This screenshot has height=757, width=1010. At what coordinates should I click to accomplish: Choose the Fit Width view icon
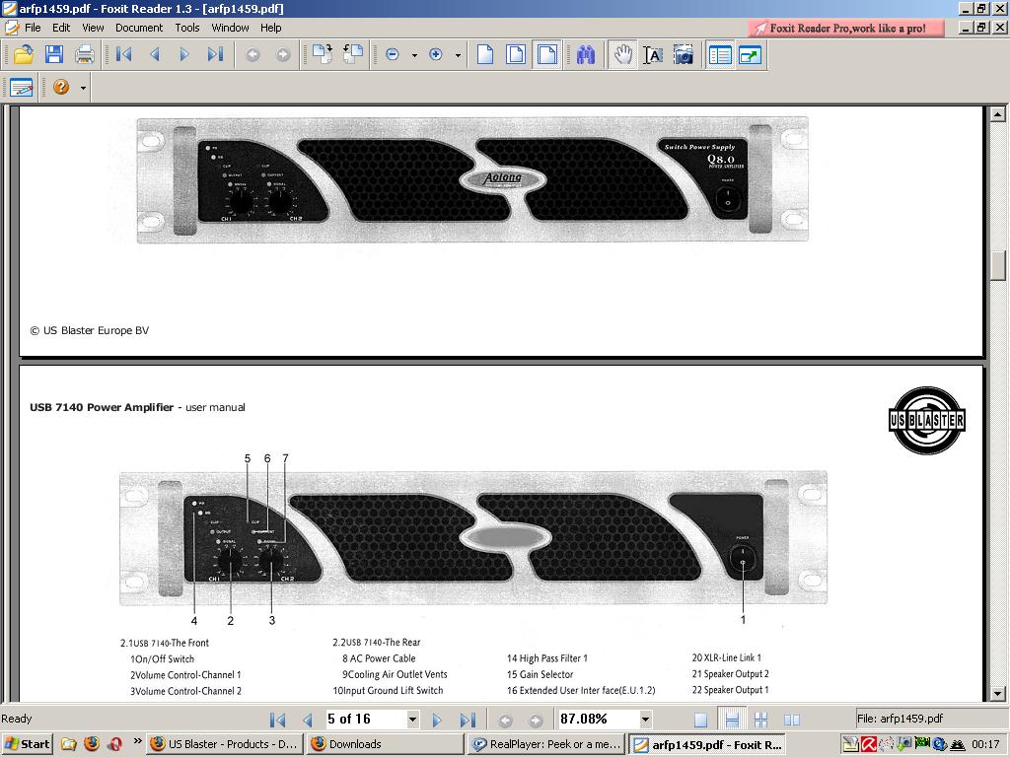[x=546, y=55]
